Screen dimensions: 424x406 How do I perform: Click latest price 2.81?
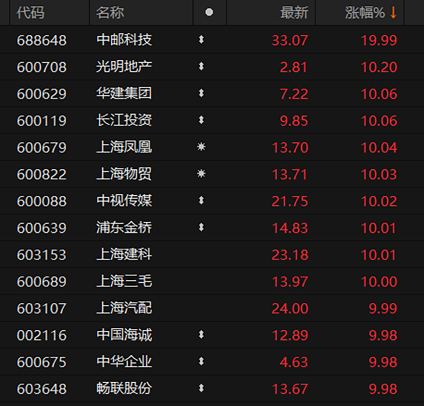[294, 67]
